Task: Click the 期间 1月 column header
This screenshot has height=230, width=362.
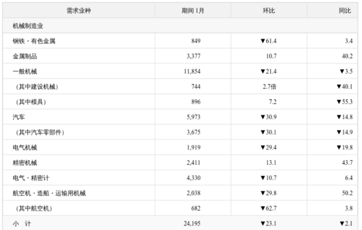Action: tap(193, 10)
